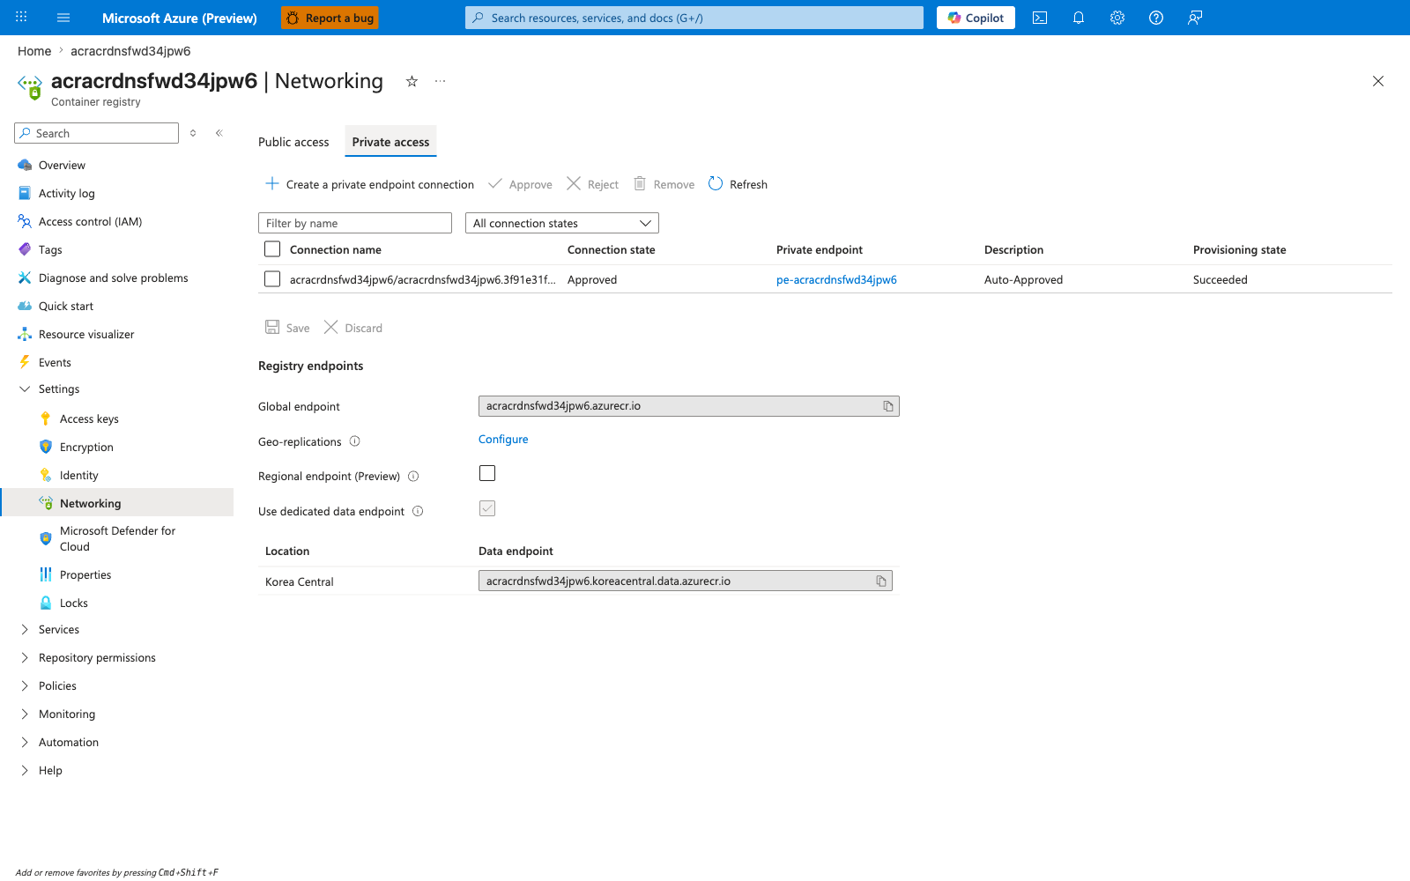Screen dimensions: 1410x881
Task: Click the Discard button
Action: pyautogui.click(x=353, y=328)
